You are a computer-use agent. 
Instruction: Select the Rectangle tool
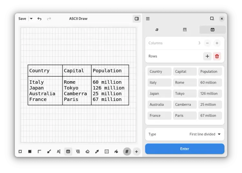point(20,151)
